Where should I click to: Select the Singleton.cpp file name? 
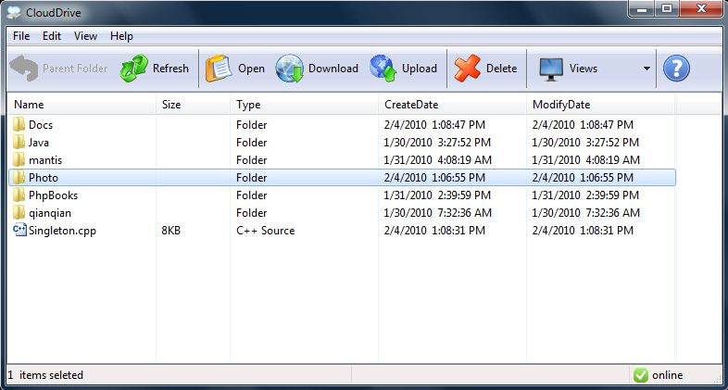point(62,231)
